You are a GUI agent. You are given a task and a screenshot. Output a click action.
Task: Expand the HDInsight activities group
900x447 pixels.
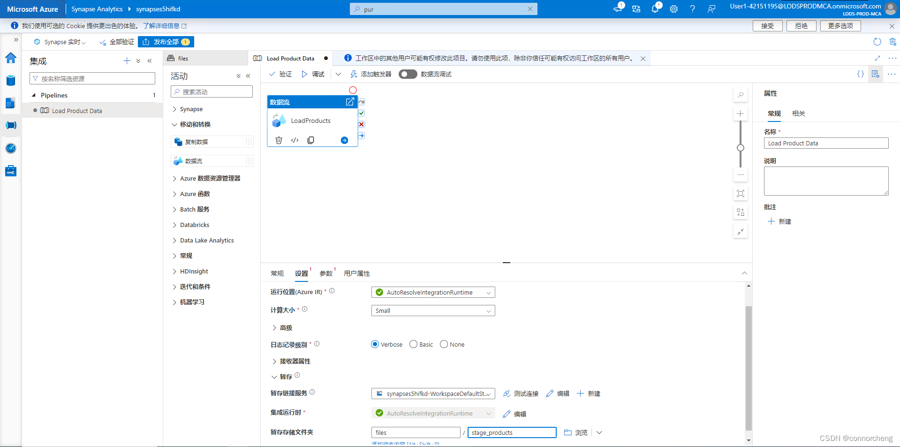(x=174, y=271)
